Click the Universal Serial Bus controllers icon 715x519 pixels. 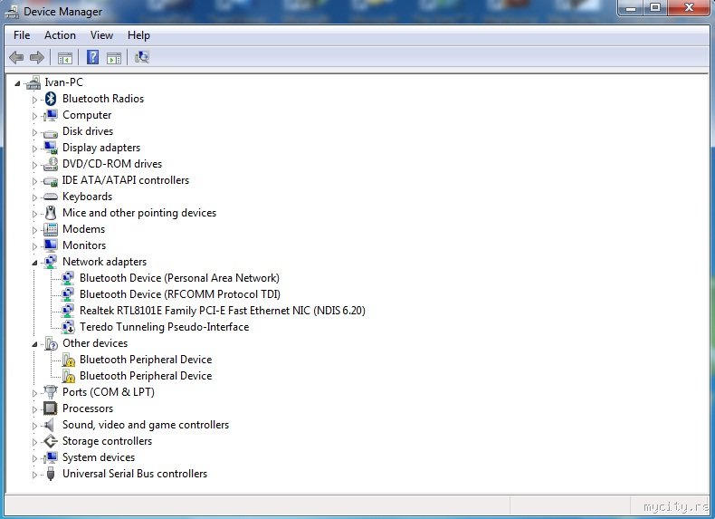coord(51,474)
